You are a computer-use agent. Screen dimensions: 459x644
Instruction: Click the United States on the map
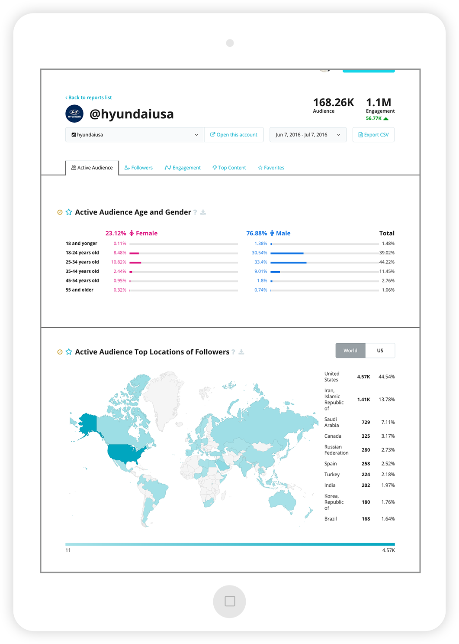click(x=125, y=453)
